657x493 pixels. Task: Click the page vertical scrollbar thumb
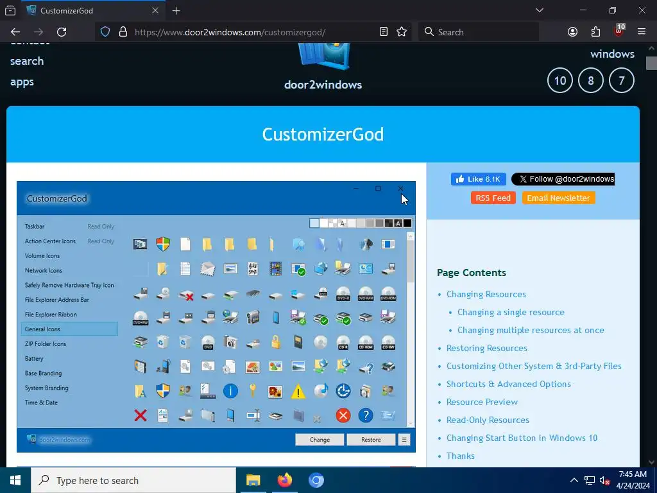tap(651, 63)
